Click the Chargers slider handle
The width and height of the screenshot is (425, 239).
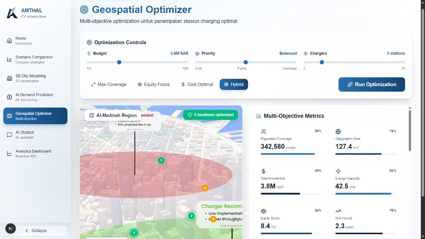(322, 62)
